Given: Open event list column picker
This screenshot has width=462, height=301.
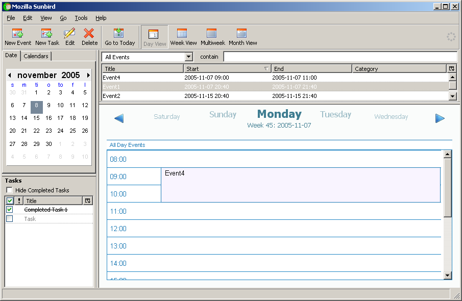Looking at the screenshot, I should point(451,69).
